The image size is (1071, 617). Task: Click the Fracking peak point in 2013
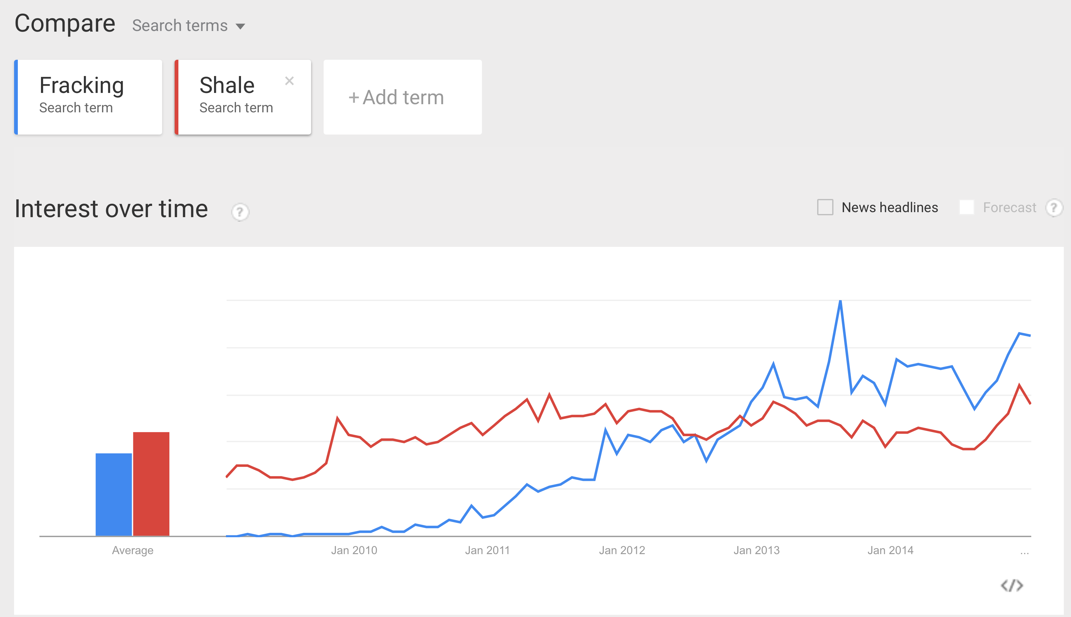[840, 301]
